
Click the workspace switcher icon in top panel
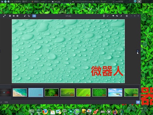(139, 1)
